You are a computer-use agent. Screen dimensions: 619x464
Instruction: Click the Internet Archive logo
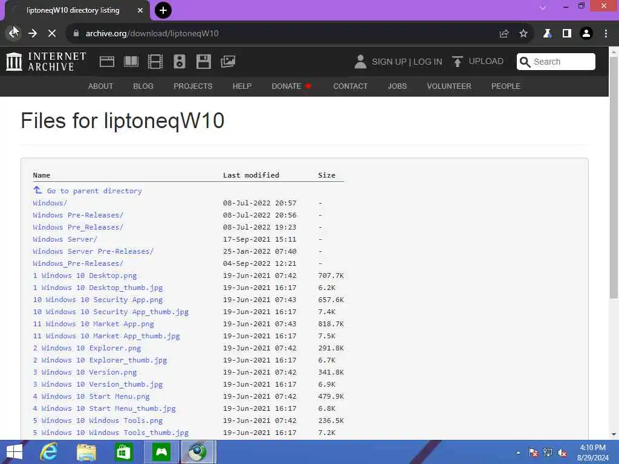(46, 62)
